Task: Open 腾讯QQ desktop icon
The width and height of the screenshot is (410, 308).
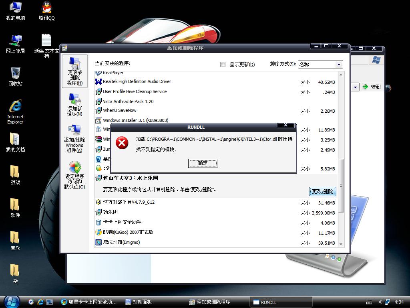Action: [x=46, y=11]
